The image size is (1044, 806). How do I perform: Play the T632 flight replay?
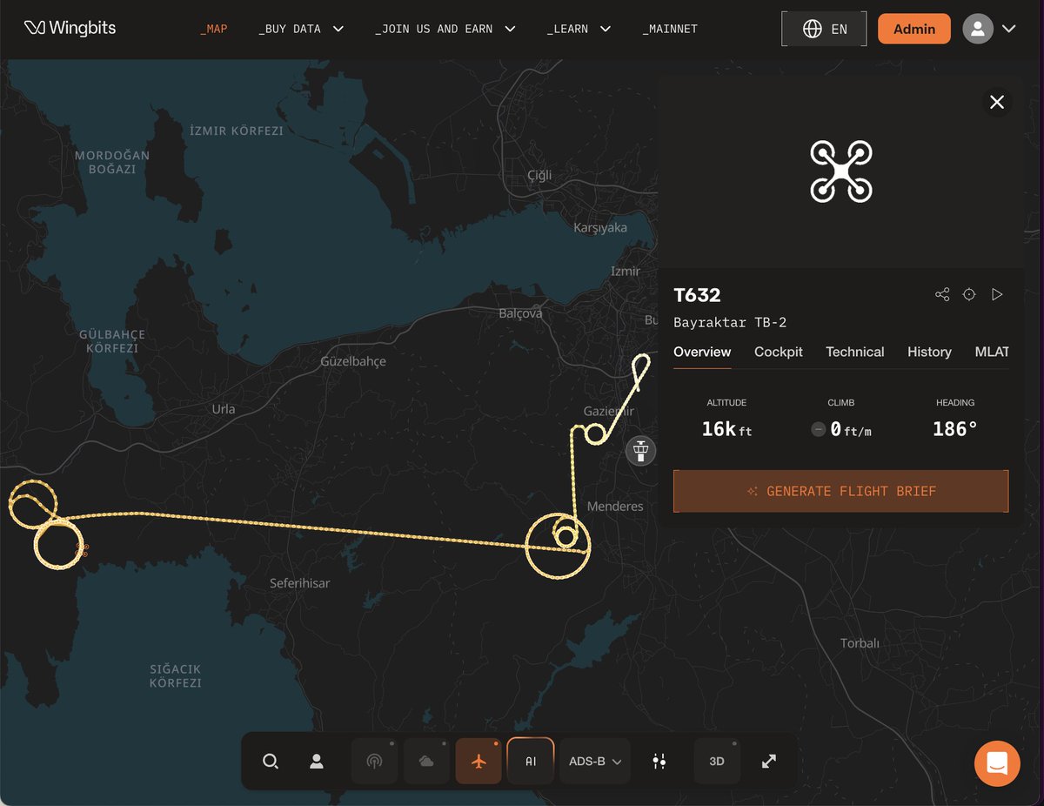tap(997, 295)
